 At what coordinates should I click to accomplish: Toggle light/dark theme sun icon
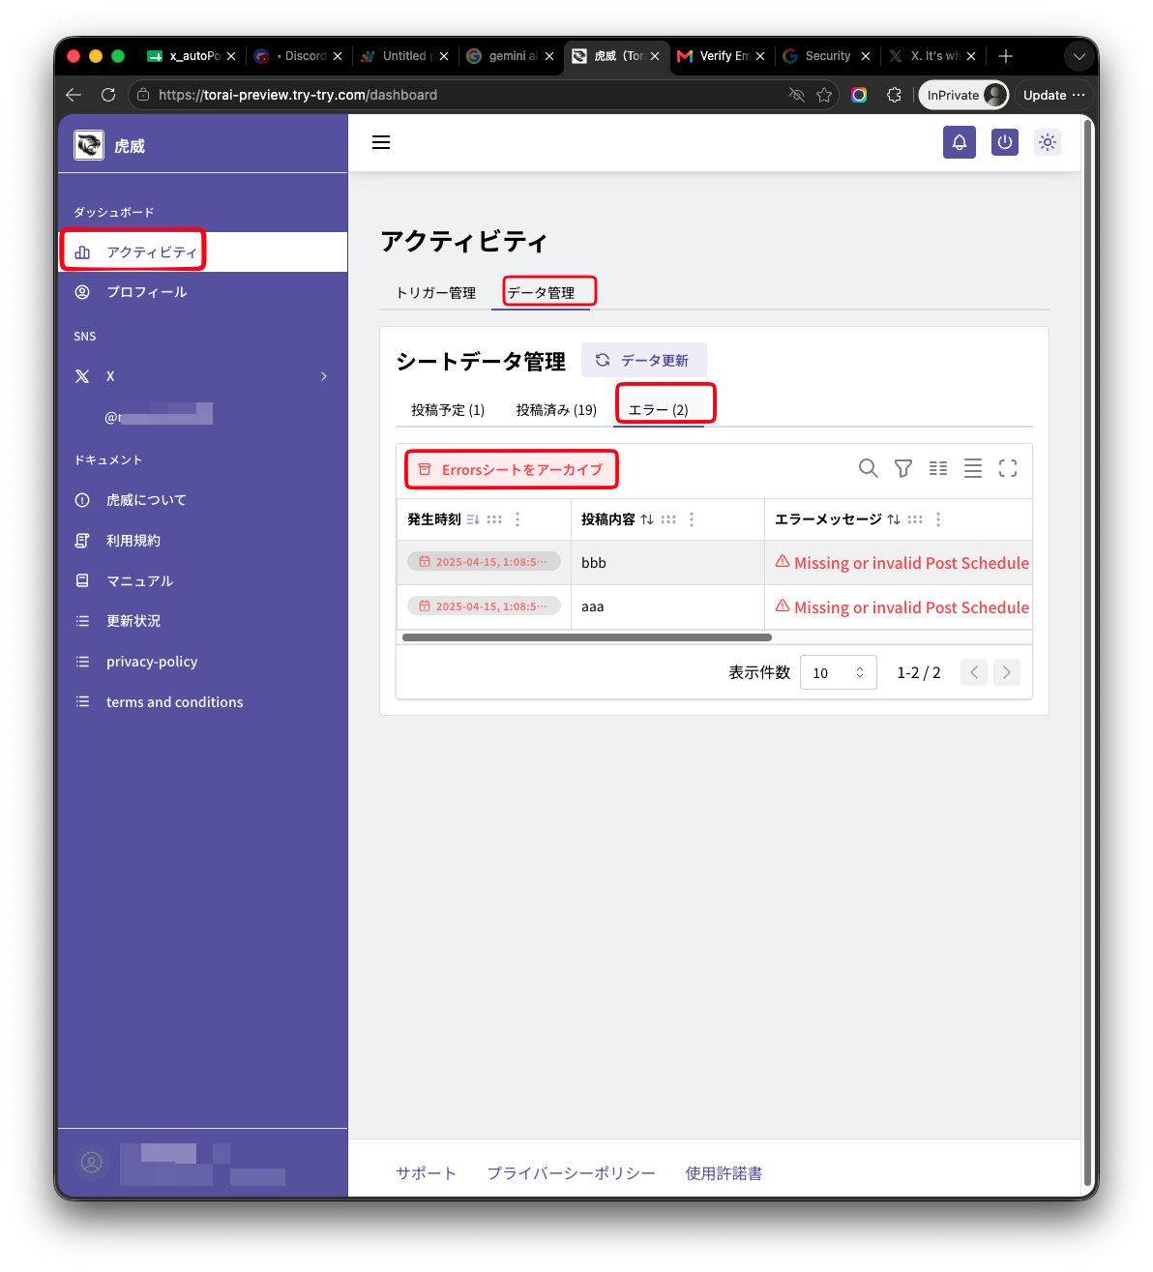pyautogui.click(x=1048, y=142)
